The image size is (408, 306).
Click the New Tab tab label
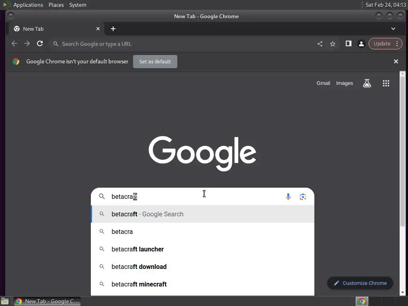33,29
